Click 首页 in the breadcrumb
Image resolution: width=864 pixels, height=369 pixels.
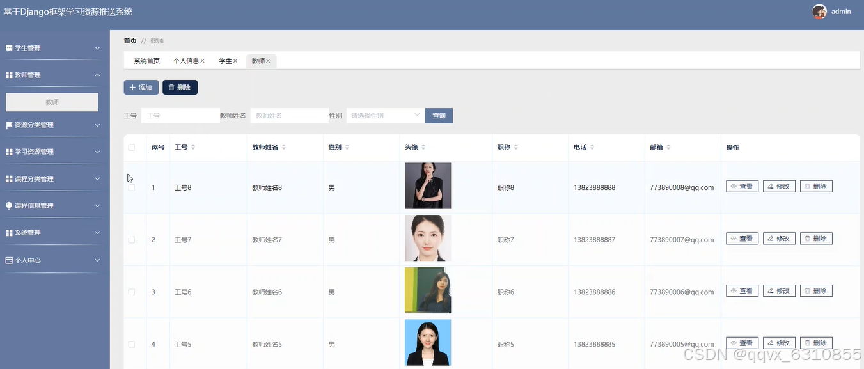[x=130, y=40]
